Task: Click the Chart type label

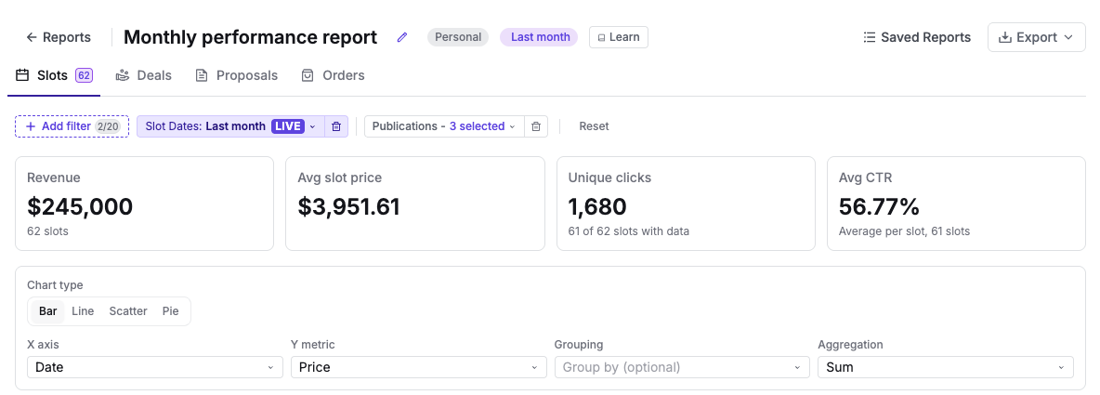Action: click(x=55, y=284)
